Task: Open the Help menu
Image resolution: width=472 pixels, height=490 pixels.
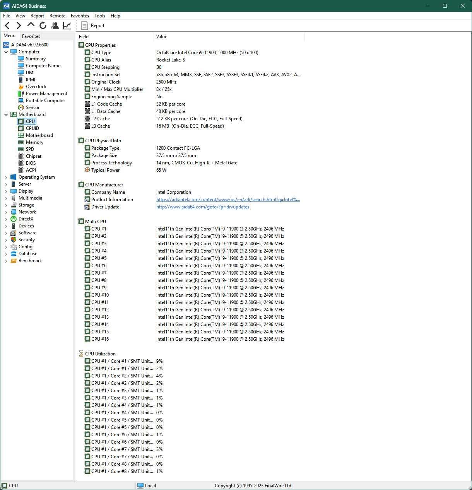Action: pos(115,16)
